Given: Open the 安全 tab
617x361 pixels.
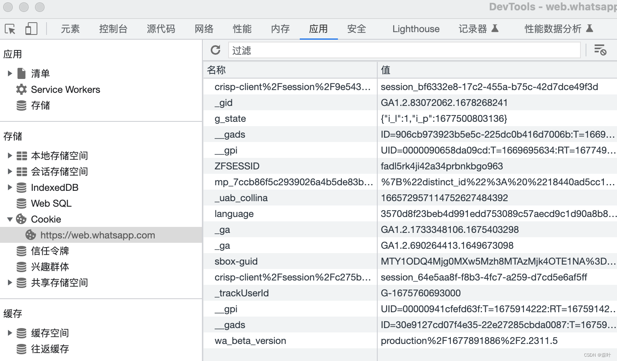Looking at the screenshot, I should [x=357, y=29].
